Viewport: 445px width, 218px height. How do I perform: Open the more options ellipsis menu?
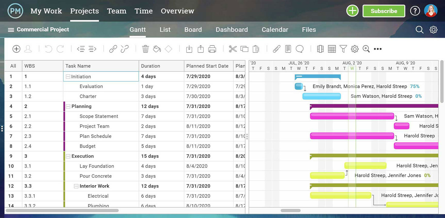[378, 49]
